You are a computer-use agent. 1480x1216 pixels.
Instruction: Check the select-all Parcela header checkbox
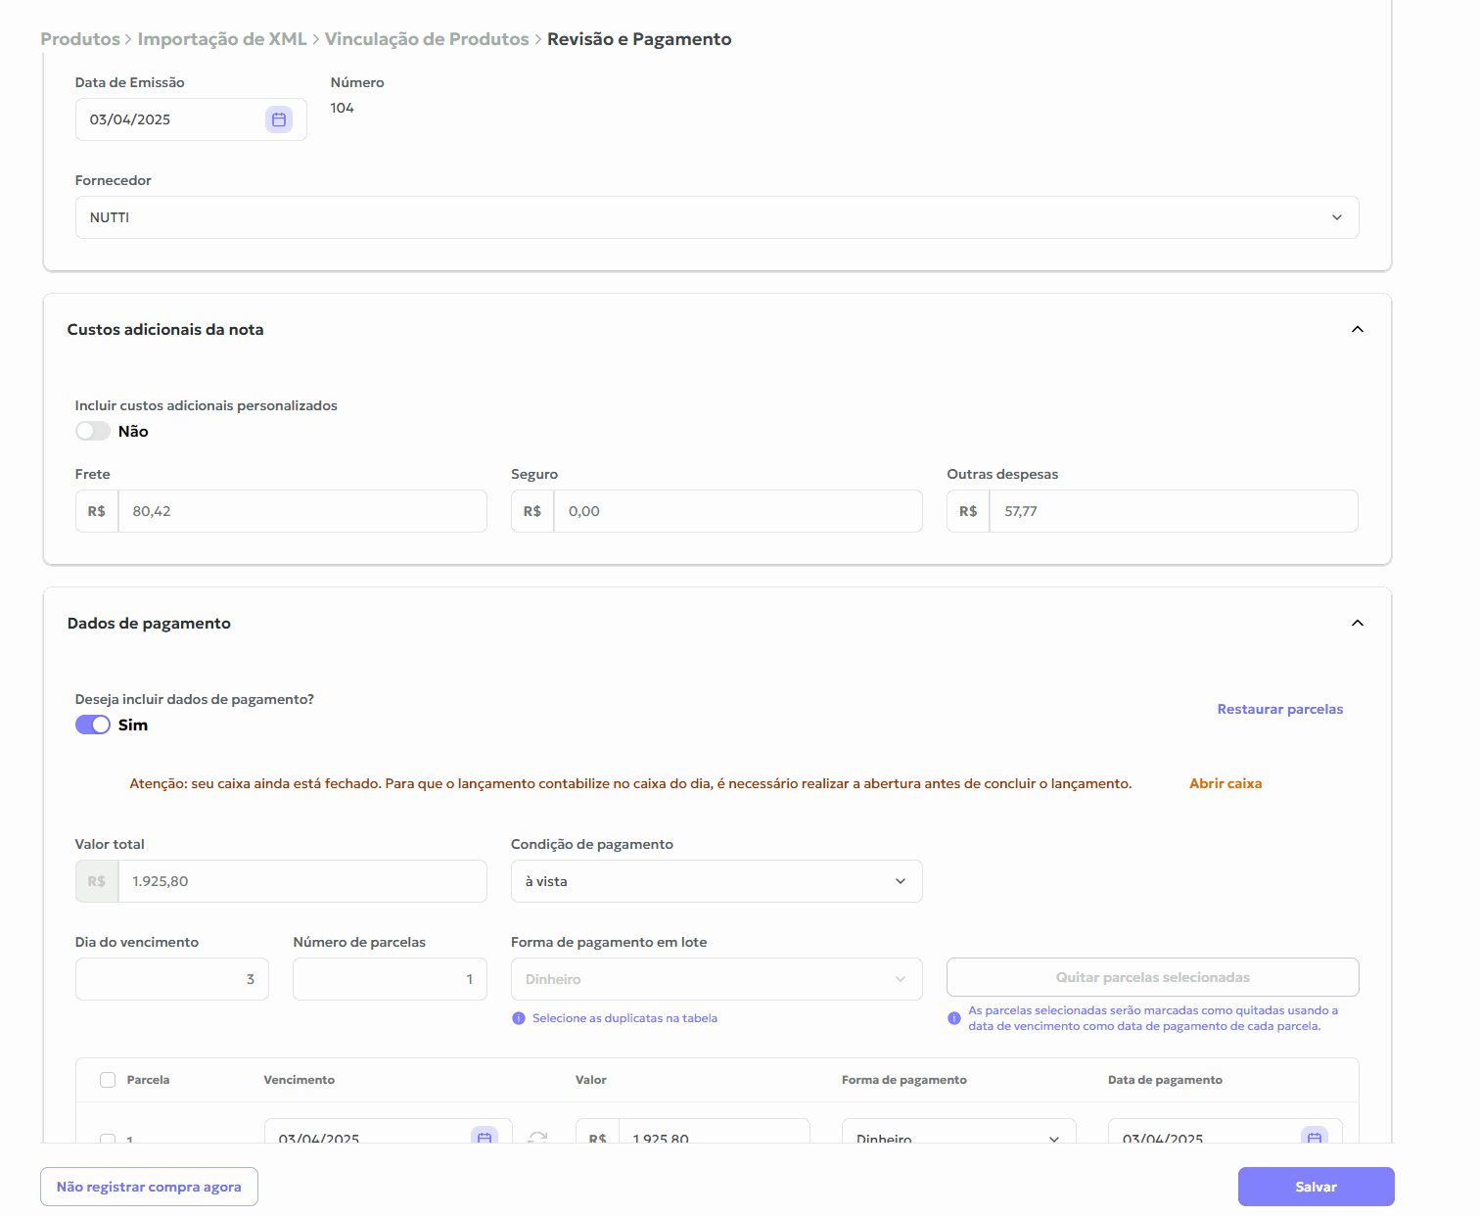coord(108,1080)
